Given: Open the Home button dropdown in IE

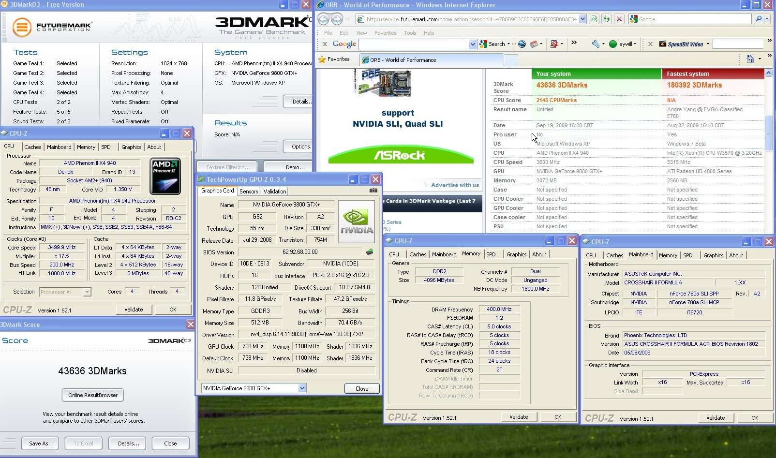Looking at the screenshot, I should [760, 59].
